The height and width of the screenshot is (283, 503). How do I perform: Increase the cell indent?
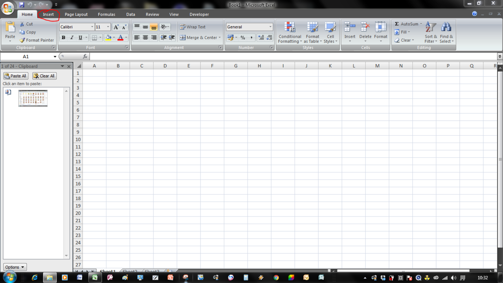point(172,38)
